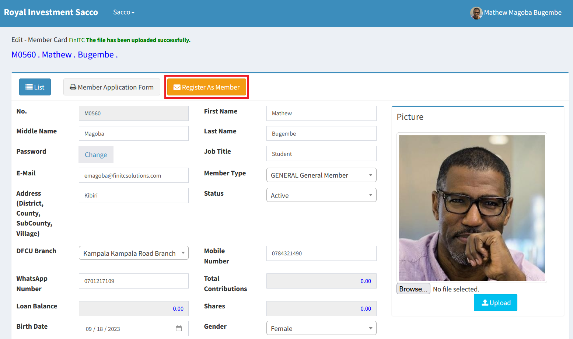This screenshot has width=573, height=339.
Task: Open the Royal Investment Sacco home link
Action: pos(51,12)
